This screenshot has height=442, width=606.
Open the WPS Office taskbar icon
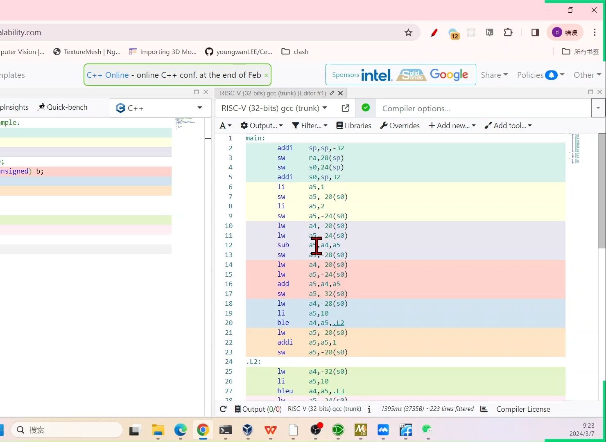[270, 430]
